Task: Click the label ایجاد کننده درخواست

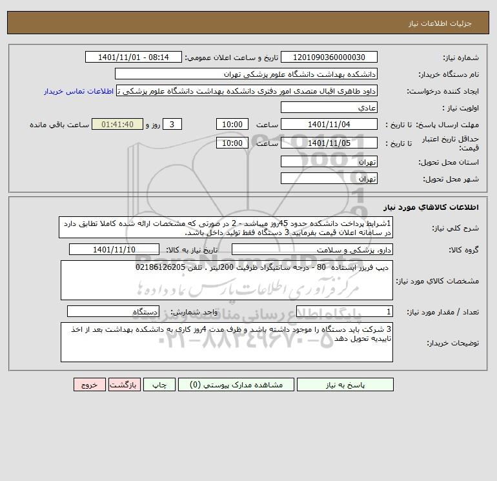Action: click(443, 91)
